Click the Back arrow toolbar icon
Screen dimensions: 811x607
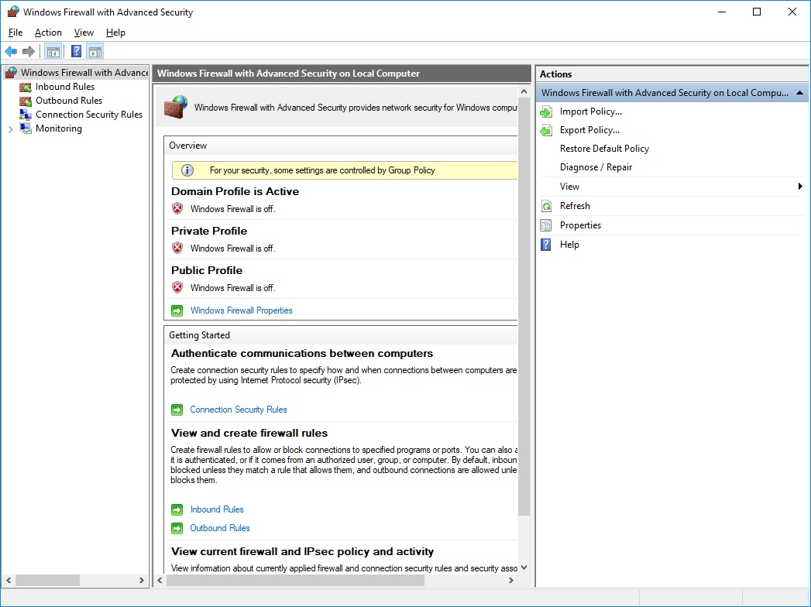(x=11, y=51)
